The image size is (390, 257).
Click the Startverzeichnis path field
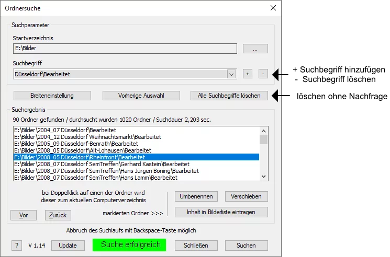[125, 49]
